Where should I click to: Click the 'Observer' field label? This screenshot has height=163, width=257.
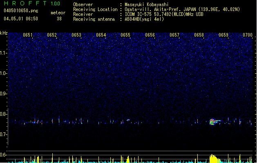click(x=83, y=4)
